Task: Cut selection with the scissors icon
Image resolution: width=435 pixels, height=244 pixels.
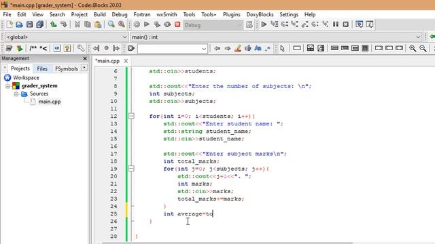Action: click(77, 24)
